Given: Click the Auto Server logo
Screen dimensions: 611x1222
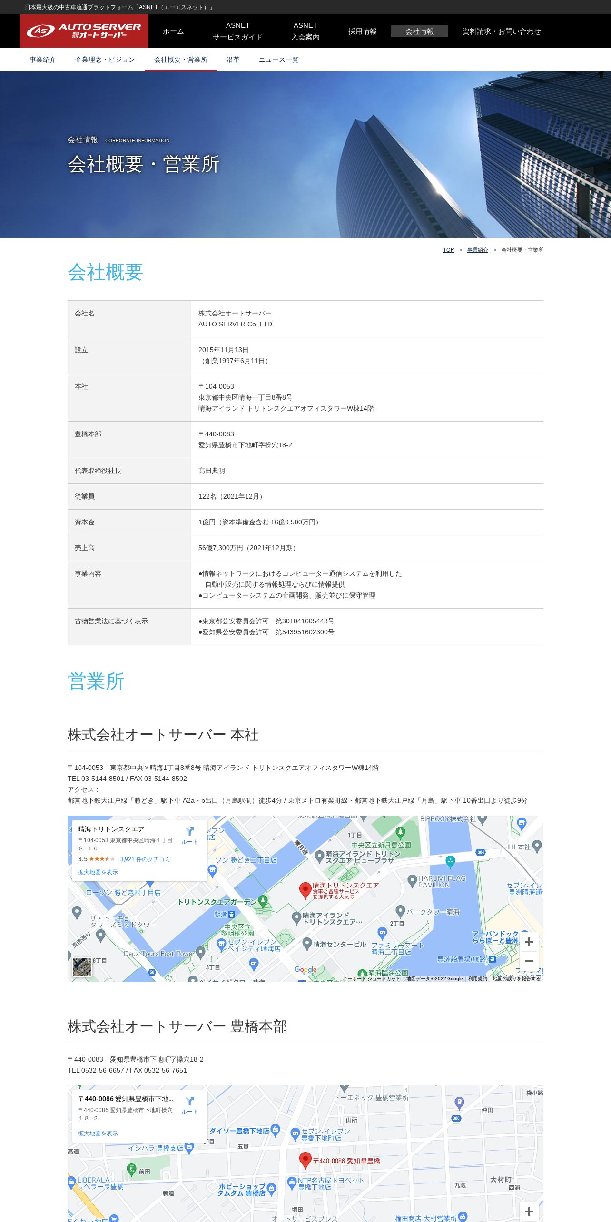Looking at the screenshot, I should pos(84,31).
